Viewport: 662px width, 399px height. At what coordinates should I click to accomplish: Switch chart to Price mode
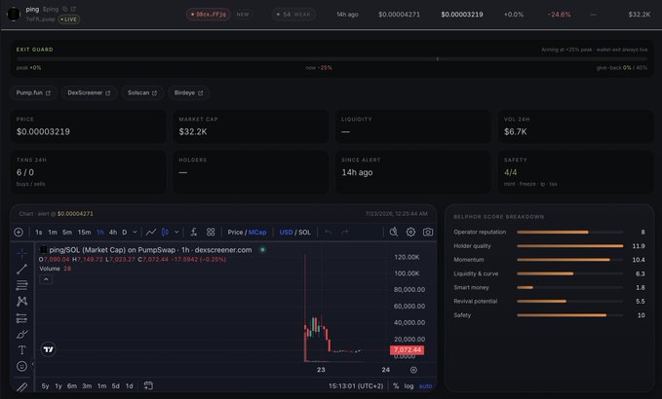[235, 233]
